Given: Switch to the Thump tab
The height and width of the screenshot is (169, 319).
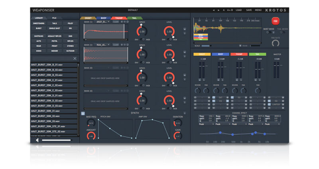Looking at the screenshot, I should (118, 18).
